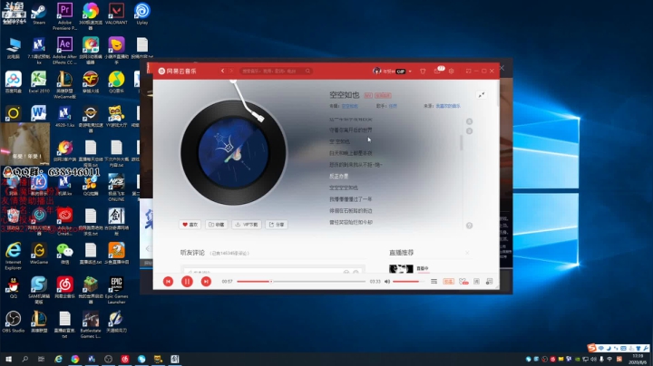Viewport: 653px width, 366px height.
Task: Toggle the orange sound quality badge
Action: point(448,282)
